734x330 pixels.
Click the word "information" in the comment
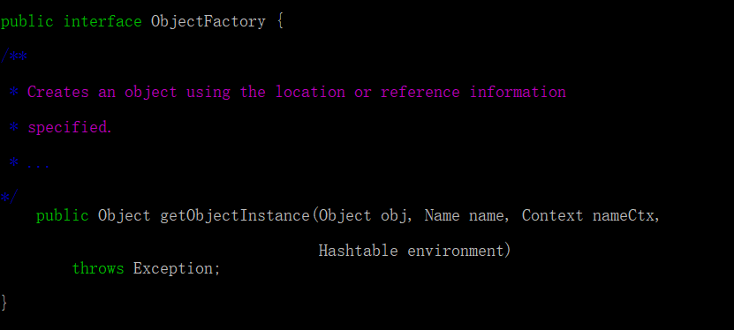click(518, 92)
